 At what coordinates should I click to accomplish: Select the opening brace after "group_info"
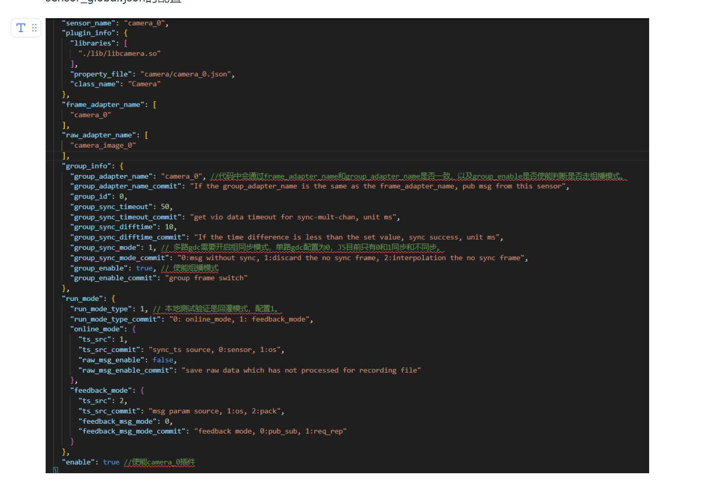pyautogui.click(x=122, y=166)
